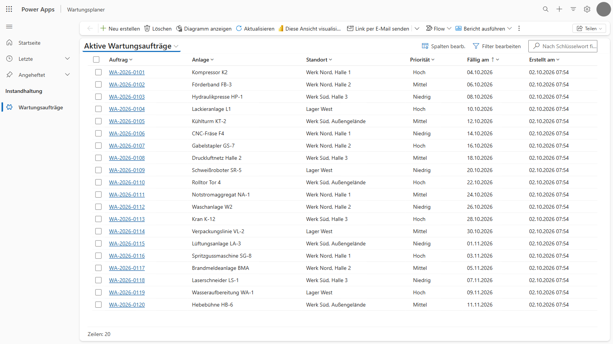This screenshot has height=344, width=613.
Task: Click the Zeilen: 20 row count
Action: [x=99, y=334]
